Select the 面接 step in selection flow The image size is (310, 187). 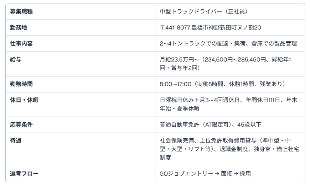coord(224,174)
